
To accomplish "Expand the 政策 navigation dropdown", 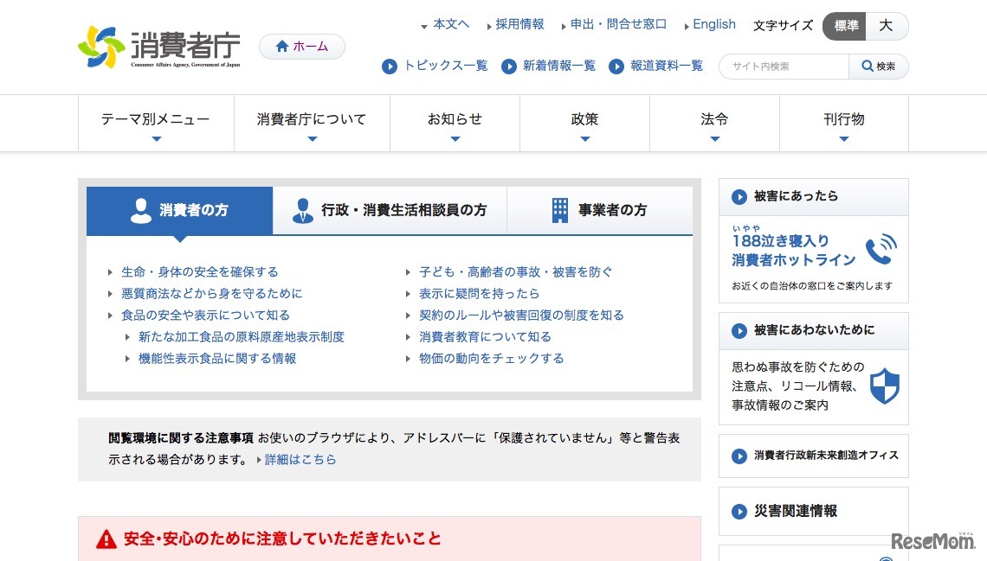I will (584, 121).
